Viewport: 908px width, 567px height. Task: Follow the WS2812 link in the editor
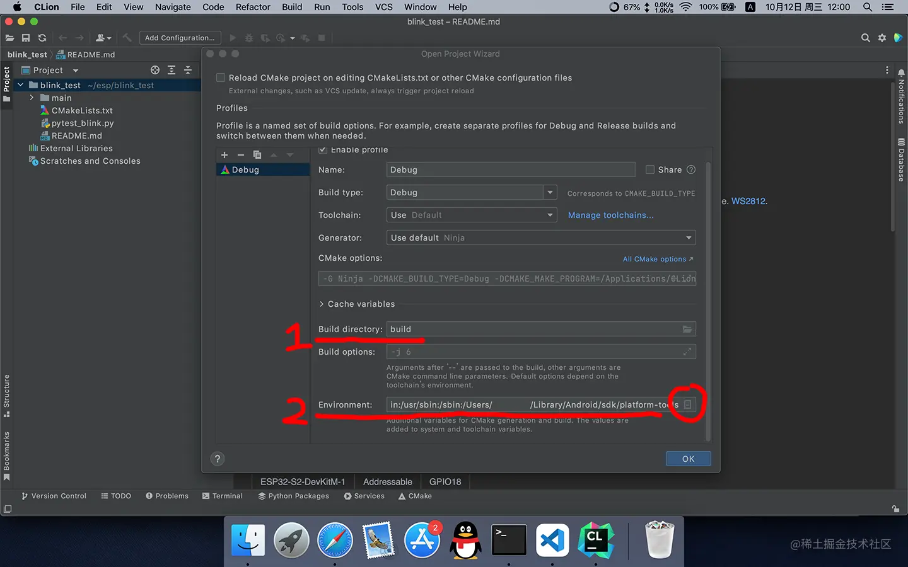748,201
